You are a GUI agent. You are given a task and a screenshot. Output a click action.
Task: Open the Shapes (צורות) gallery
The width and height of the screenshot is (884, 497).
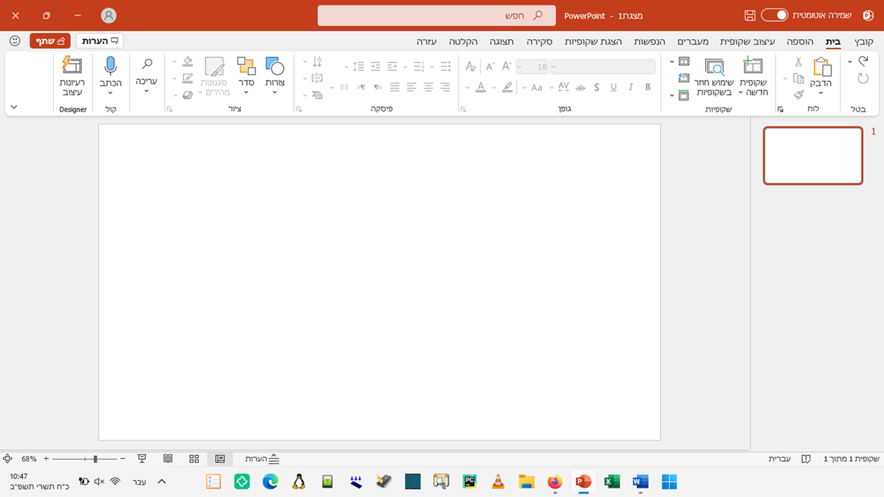point(275,76)
